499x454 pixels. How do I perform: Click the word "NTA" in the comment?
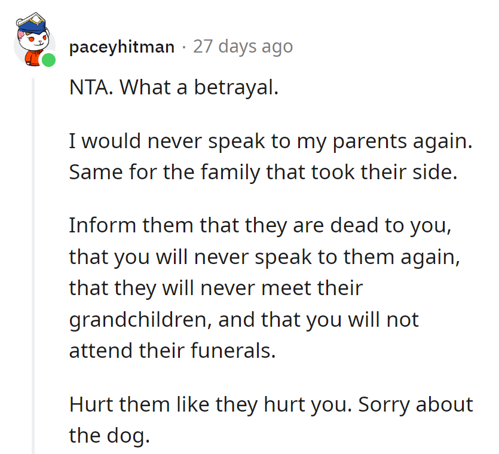point(90,88)
